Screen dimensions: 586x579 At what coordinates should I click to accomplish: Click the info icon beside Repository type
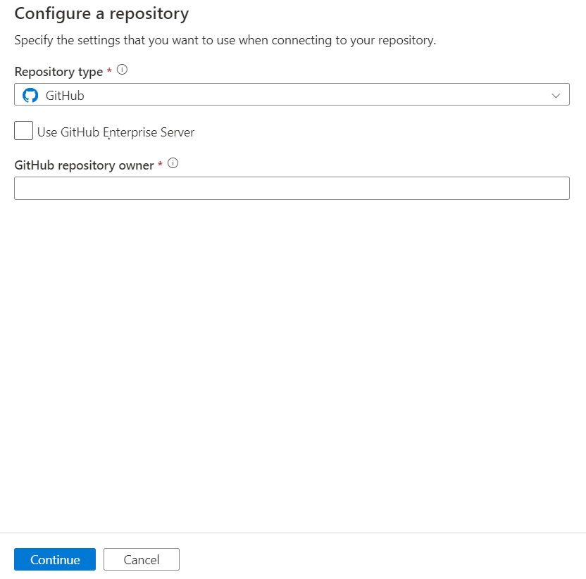[x=121, y=69]
